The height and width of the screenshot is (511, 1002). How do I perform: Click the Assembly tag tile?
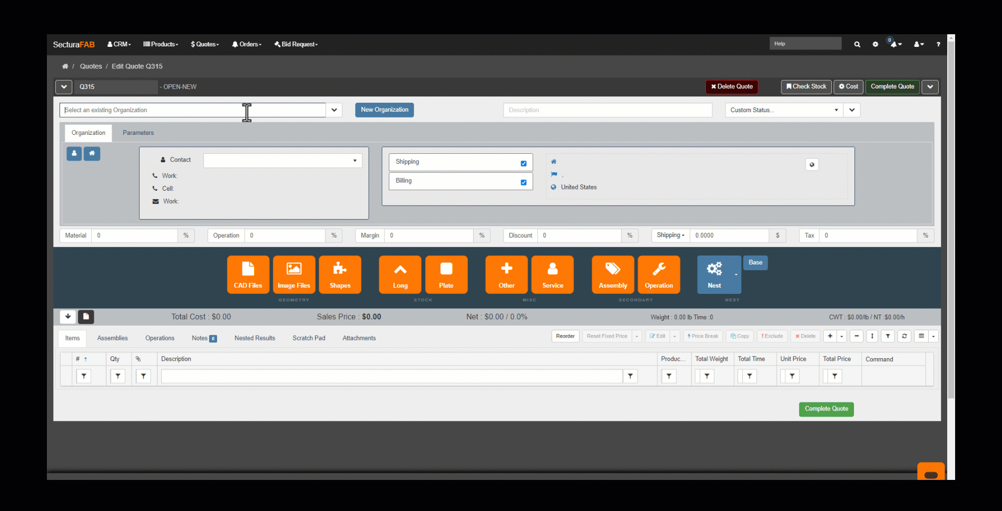613,274
